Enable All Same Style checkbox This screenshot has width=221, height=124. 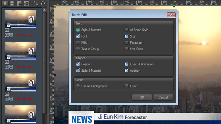point(127,30)
